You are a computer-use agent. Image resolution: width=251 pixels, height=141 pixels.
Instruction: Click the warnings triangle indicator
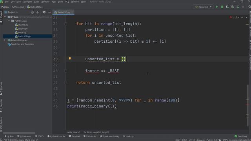click(237, 17)
